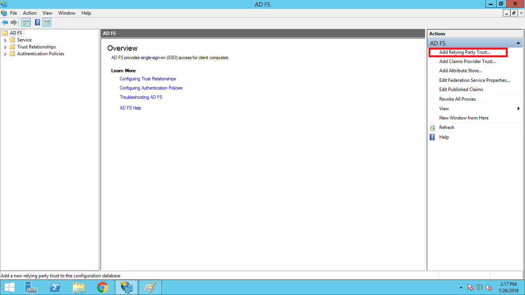Viewport: 525px width, 295px height.
Task: Click the Forward arrow toolbar icon
Action: 14,23
